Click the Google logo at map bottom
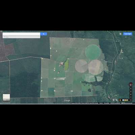Screen dimensions: 135x135 67,101
